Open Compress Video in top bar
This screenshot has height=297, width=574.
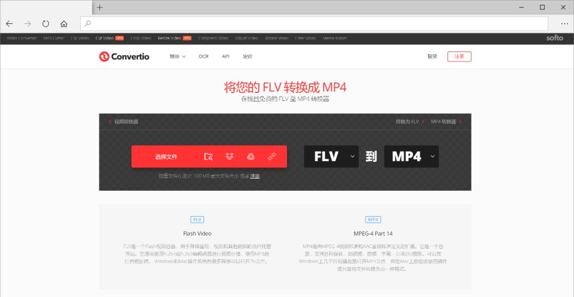213,38
